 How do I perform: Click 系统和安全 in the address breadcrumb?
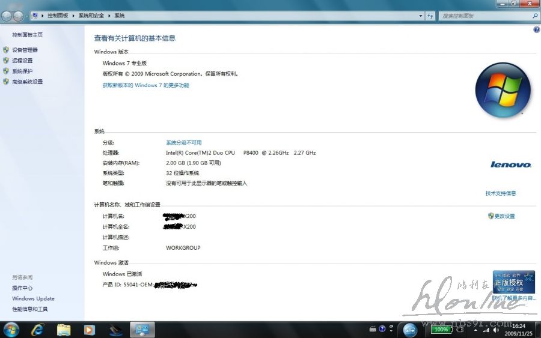(91, 16)
